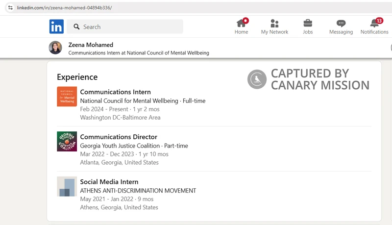Click the headline 'Communications Intern at National Council of Mental Wellbeing'
The width and height of the screenshot is (392, 225).
pos(139,53)
